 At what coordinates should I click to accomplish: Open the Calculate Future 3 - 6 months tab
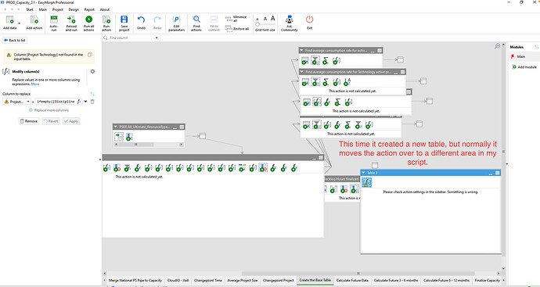coord(396,281)
